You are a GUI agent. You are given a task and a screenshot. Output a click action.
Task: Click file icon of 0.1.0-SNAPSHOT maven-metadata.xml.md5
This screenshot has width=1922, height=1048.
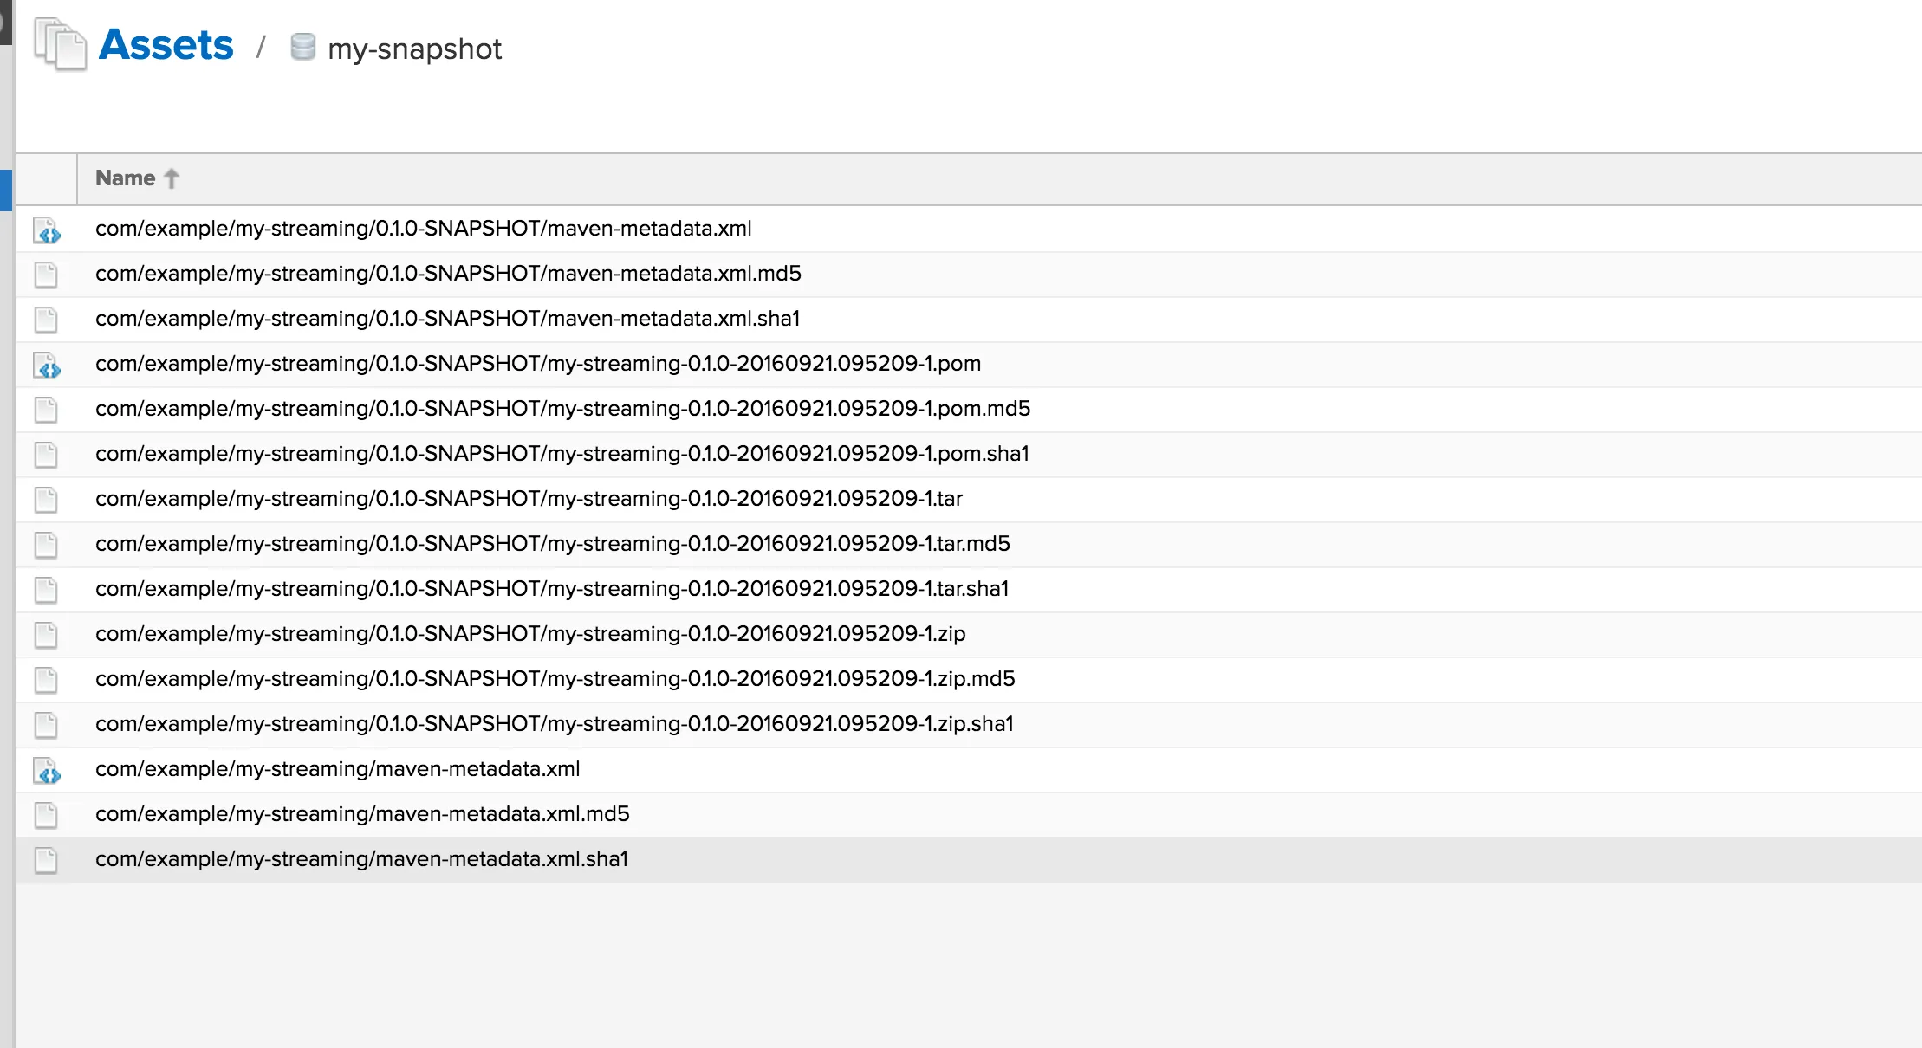coord(46,275)
